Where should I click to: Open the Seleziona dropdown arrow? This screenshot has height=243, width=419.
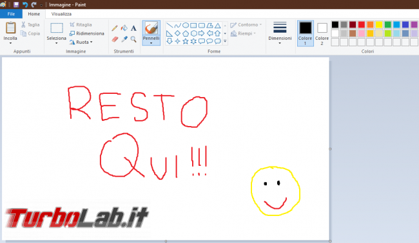[x=56, y=43]
